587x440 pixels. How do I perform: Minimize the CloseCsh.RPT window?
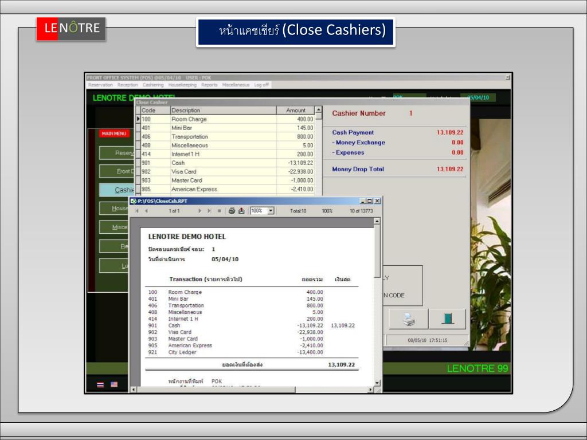[x=363, y=201]
